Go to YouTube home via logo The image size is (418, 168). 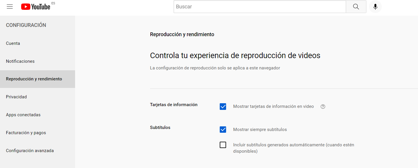(x=36, y=7)
